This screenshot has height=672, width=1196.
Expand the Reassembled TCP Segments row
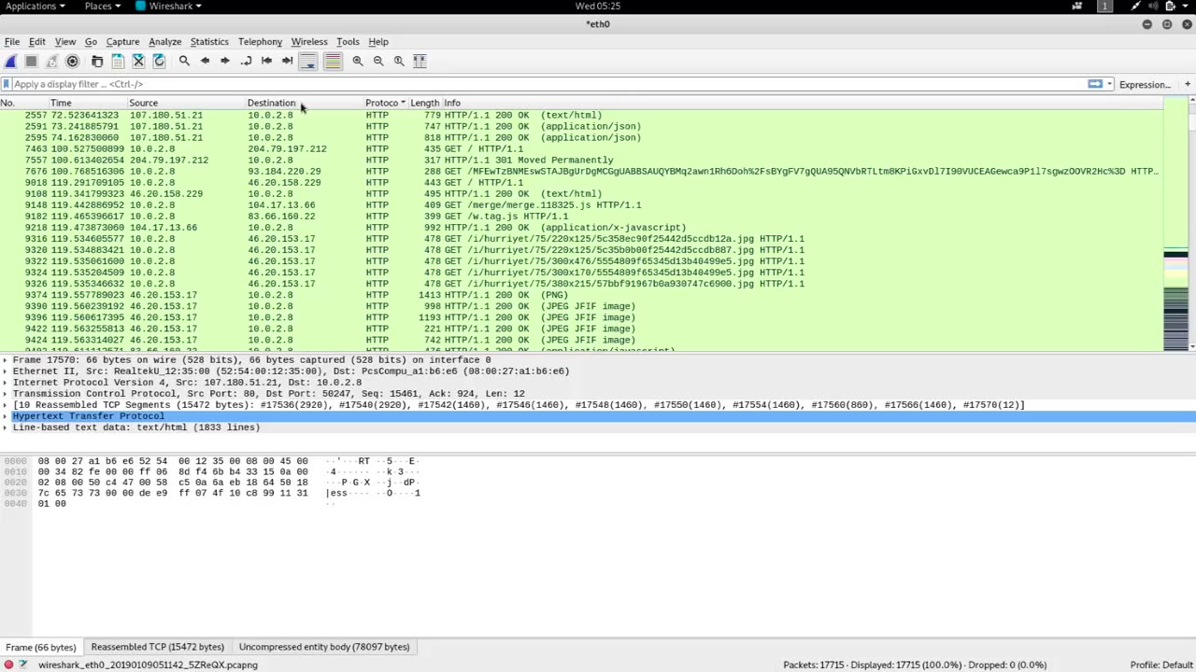click(x=6, y=405)
